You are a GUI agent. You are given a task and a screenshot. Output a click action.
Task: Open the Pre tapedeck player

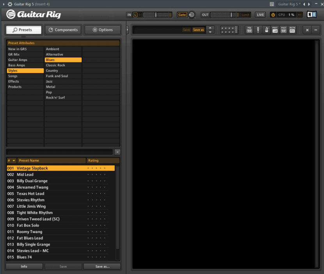[249, 30]
